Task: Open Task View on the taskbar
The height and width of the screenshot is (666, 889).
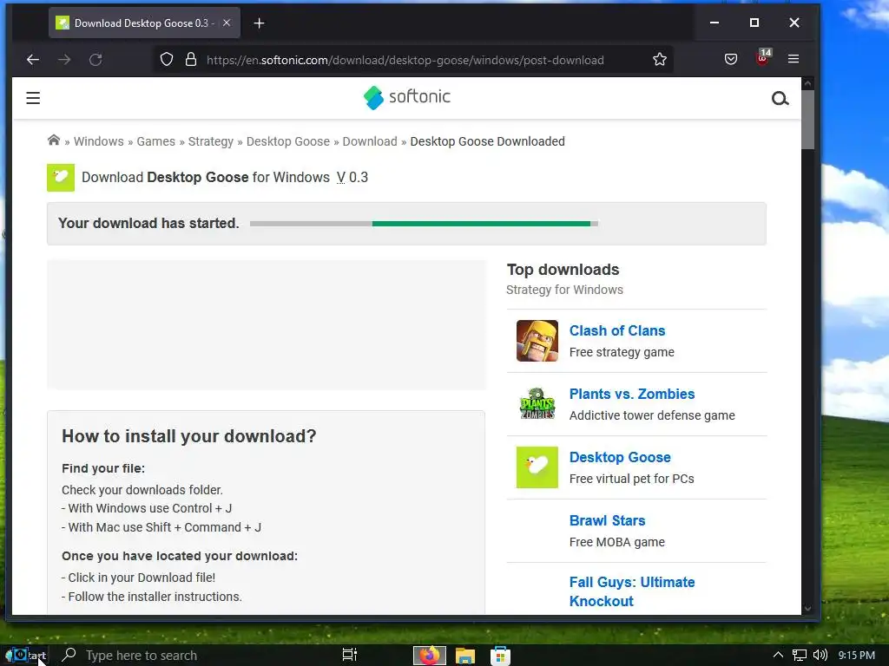Action: click(x=349, y=655)
